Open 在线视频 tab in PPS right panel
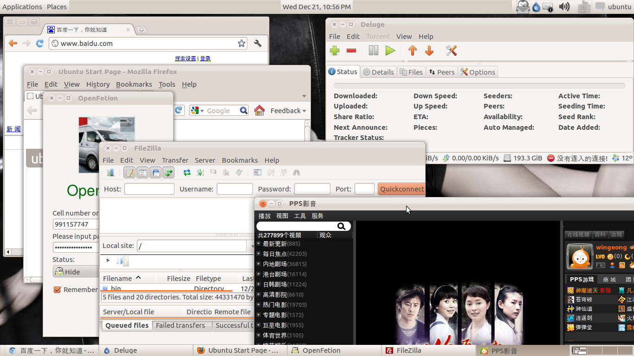Image resolution: width=634 pixels, height=356 pixels. tap(578, 235)
